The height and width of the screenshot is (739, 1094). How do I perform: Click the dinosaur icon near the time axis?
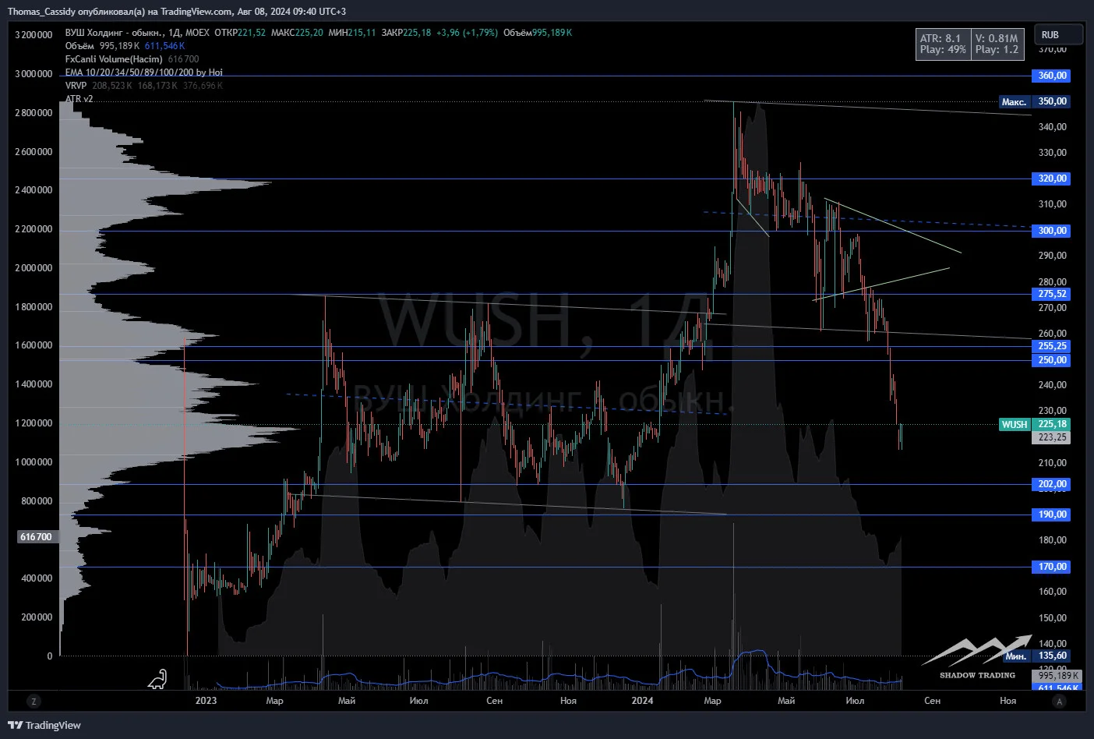click(157, 680)
